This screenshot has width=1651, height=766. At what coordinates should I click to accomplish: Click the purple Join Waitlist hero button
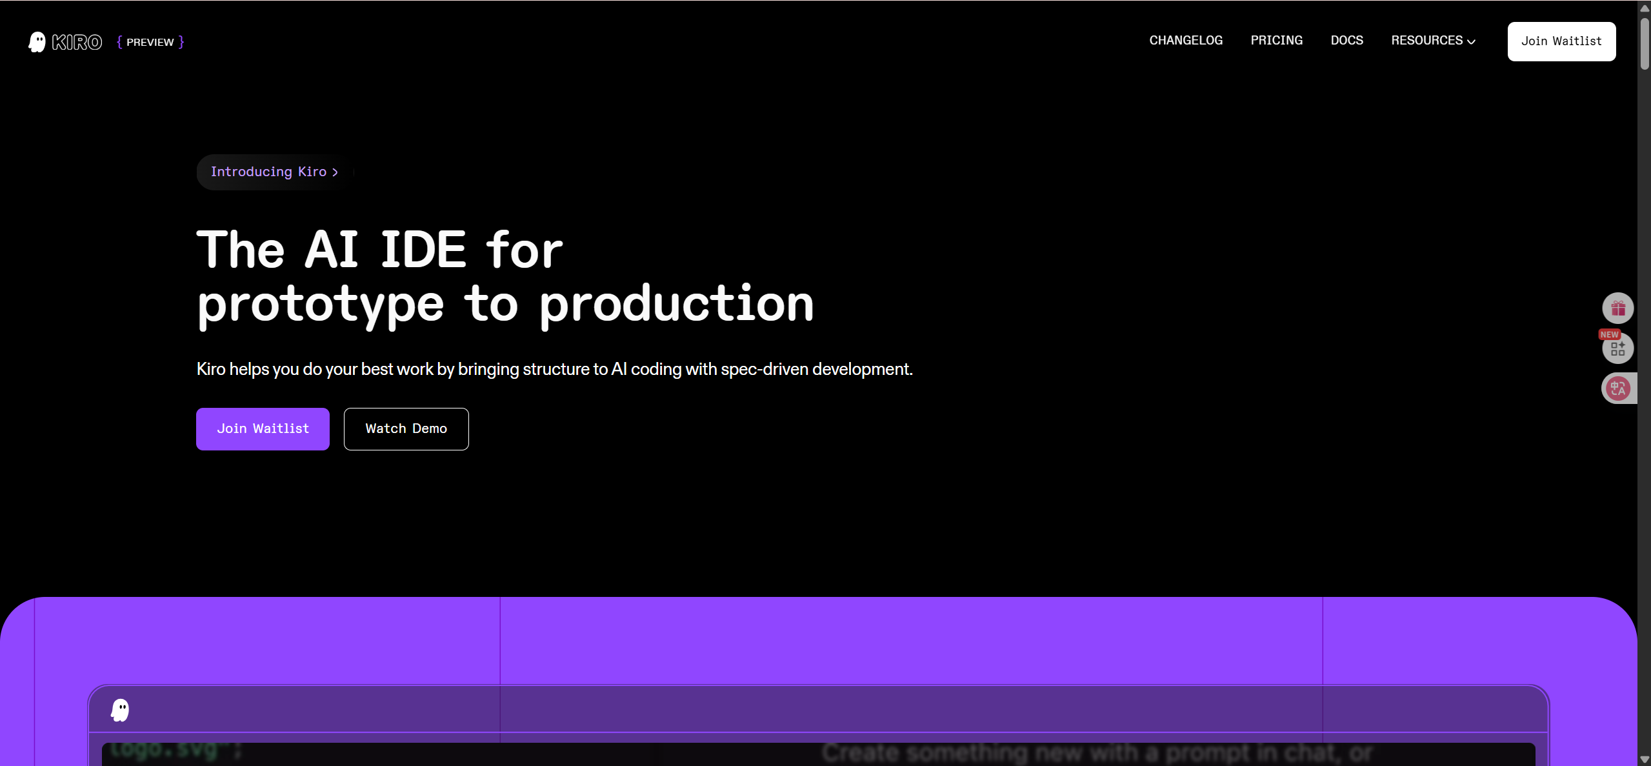pos(263,428)
